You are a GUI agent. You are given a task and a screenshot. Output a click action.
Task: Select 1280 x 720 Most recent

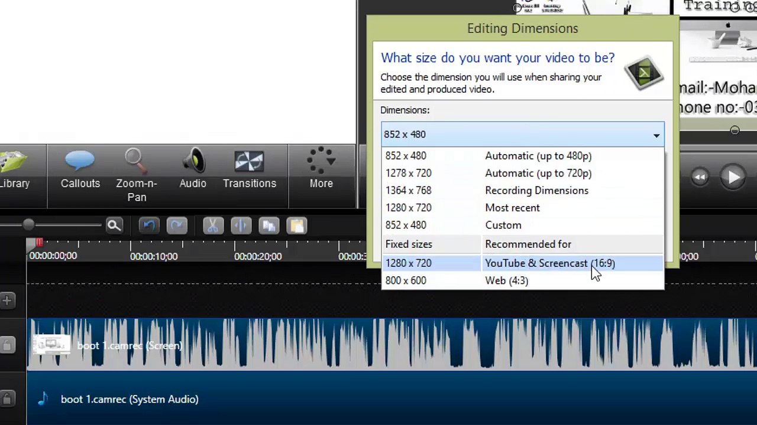click(x=523, y=208)
